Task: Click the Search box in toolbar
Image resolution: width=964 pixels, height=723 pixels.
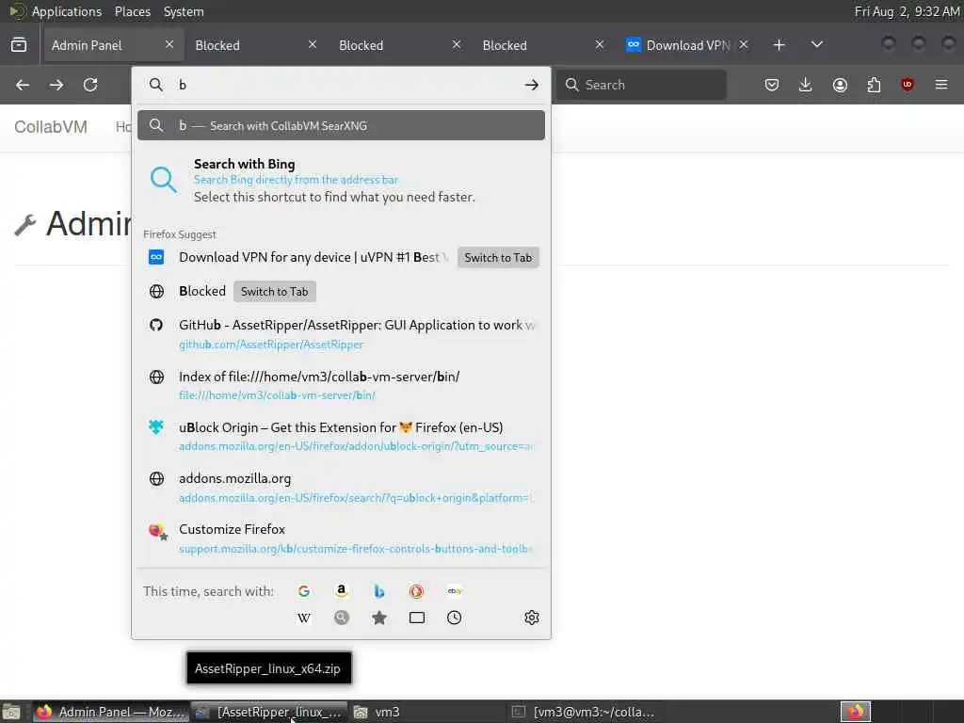Action: click(641, 85)
